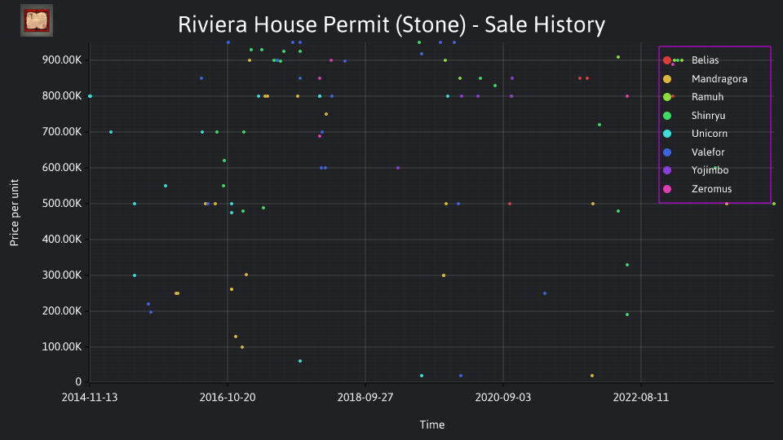Click the Time axis title
The width and height of the screenshot is (783, 440).
[x=432, y=425]
